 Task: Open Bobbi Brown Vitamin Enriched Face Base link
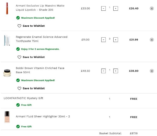tap(40, 70)
